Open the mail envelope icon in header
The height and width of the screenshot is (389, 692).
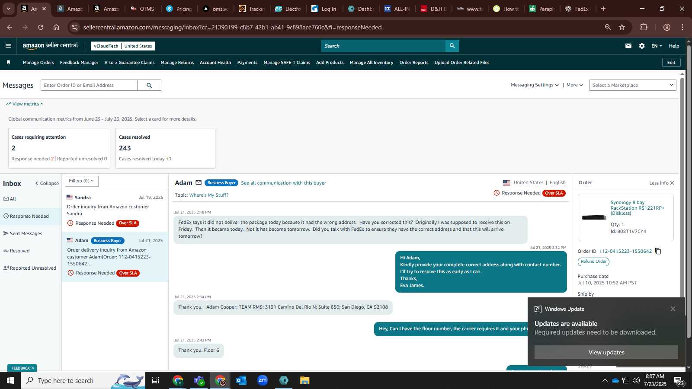[628, 46]
